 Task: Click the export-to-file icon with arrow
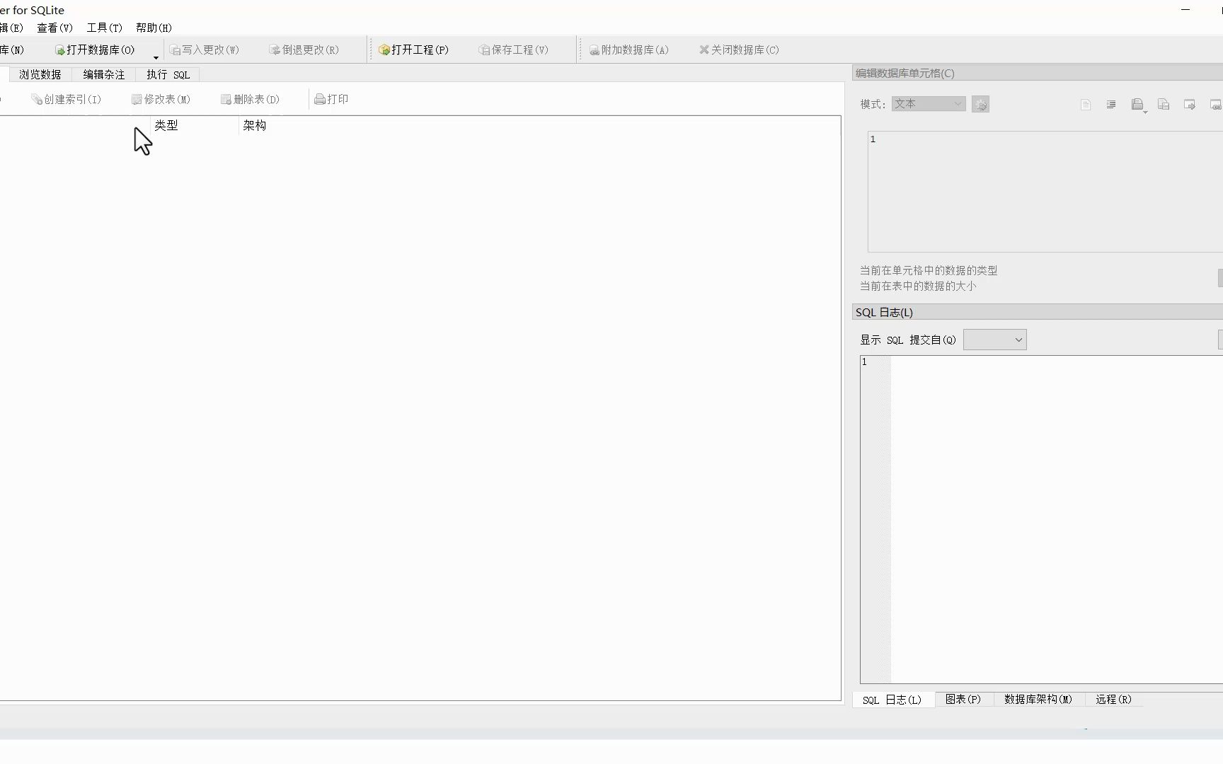pos(1190,105)
